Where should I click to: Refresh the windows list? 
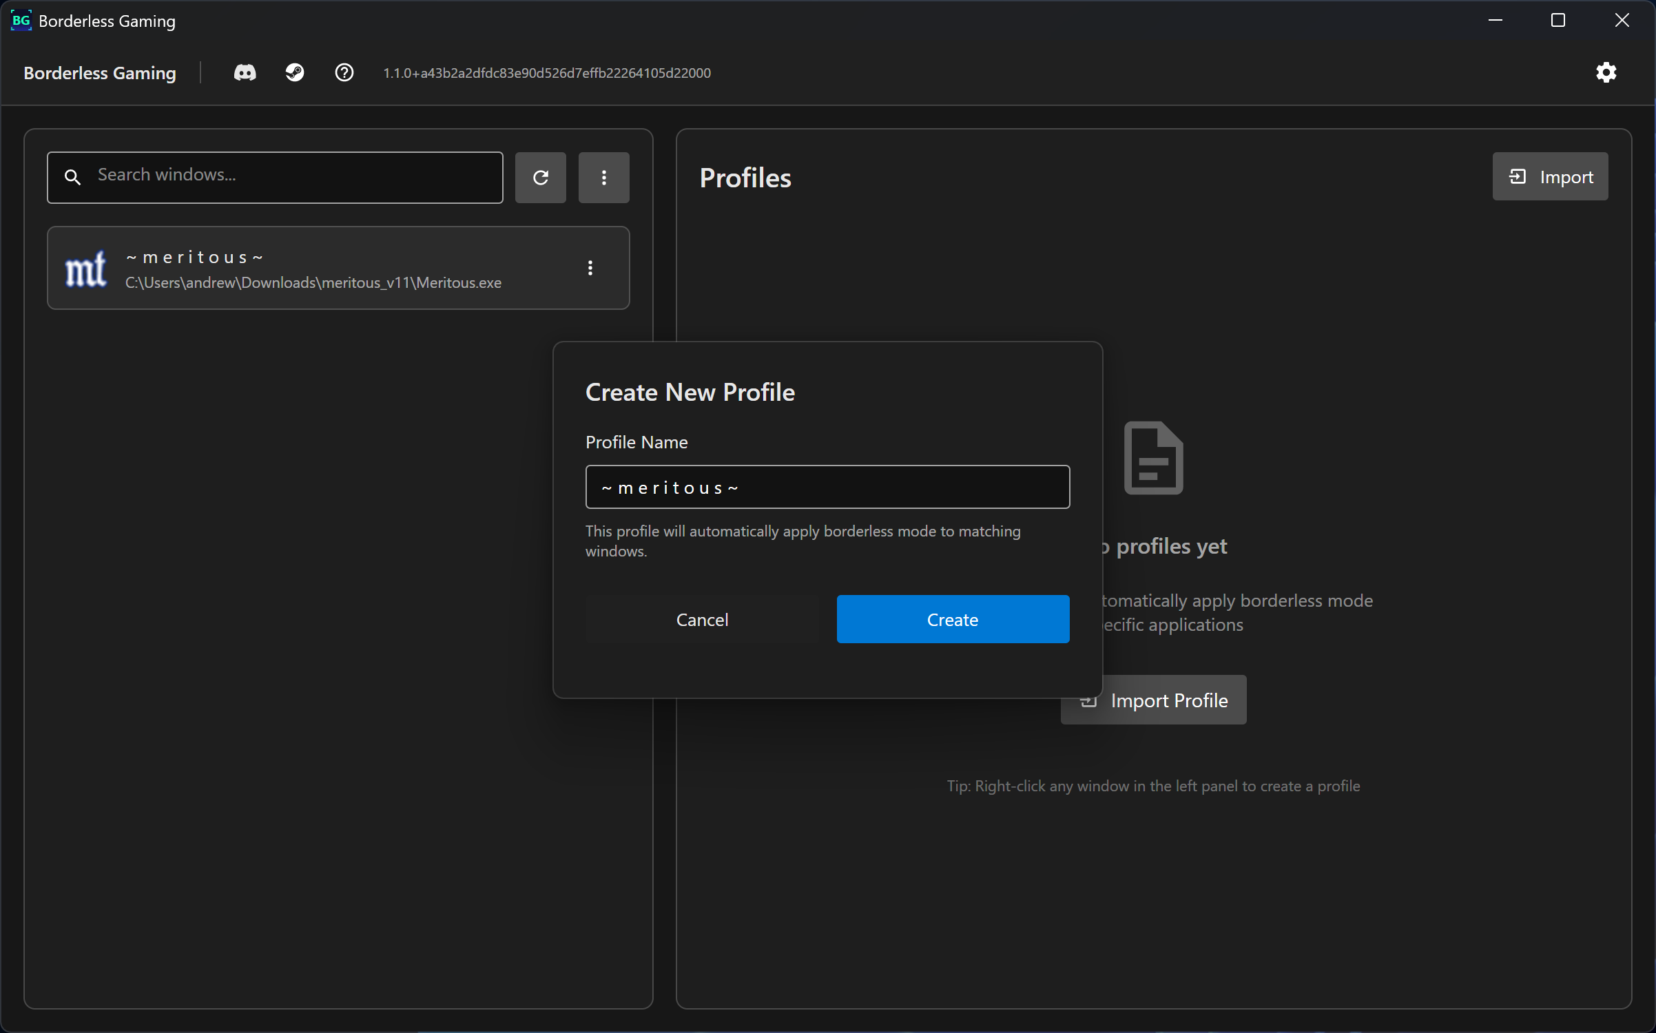click(x=541, y=178)
